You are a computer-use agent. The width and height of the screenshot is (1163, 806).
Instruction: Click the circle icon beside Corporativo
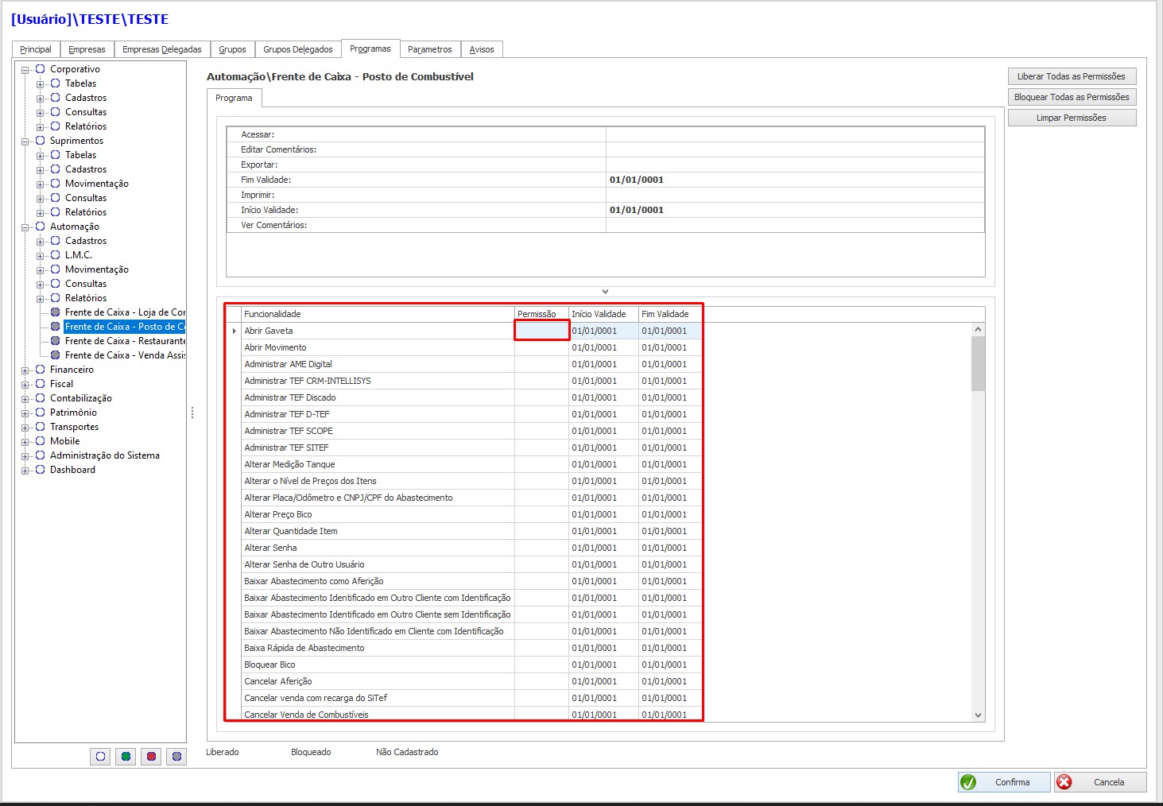pyautogui.click(x=41, y=69)
